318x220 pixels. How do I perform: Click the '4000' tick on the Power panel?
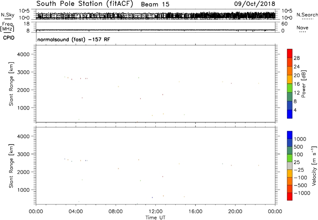(x=23, y=54)
